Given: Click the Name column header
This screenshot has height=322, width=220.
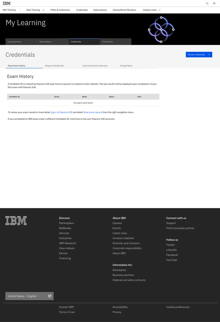Looking at the screenshot, I should [x=85, y=97].
